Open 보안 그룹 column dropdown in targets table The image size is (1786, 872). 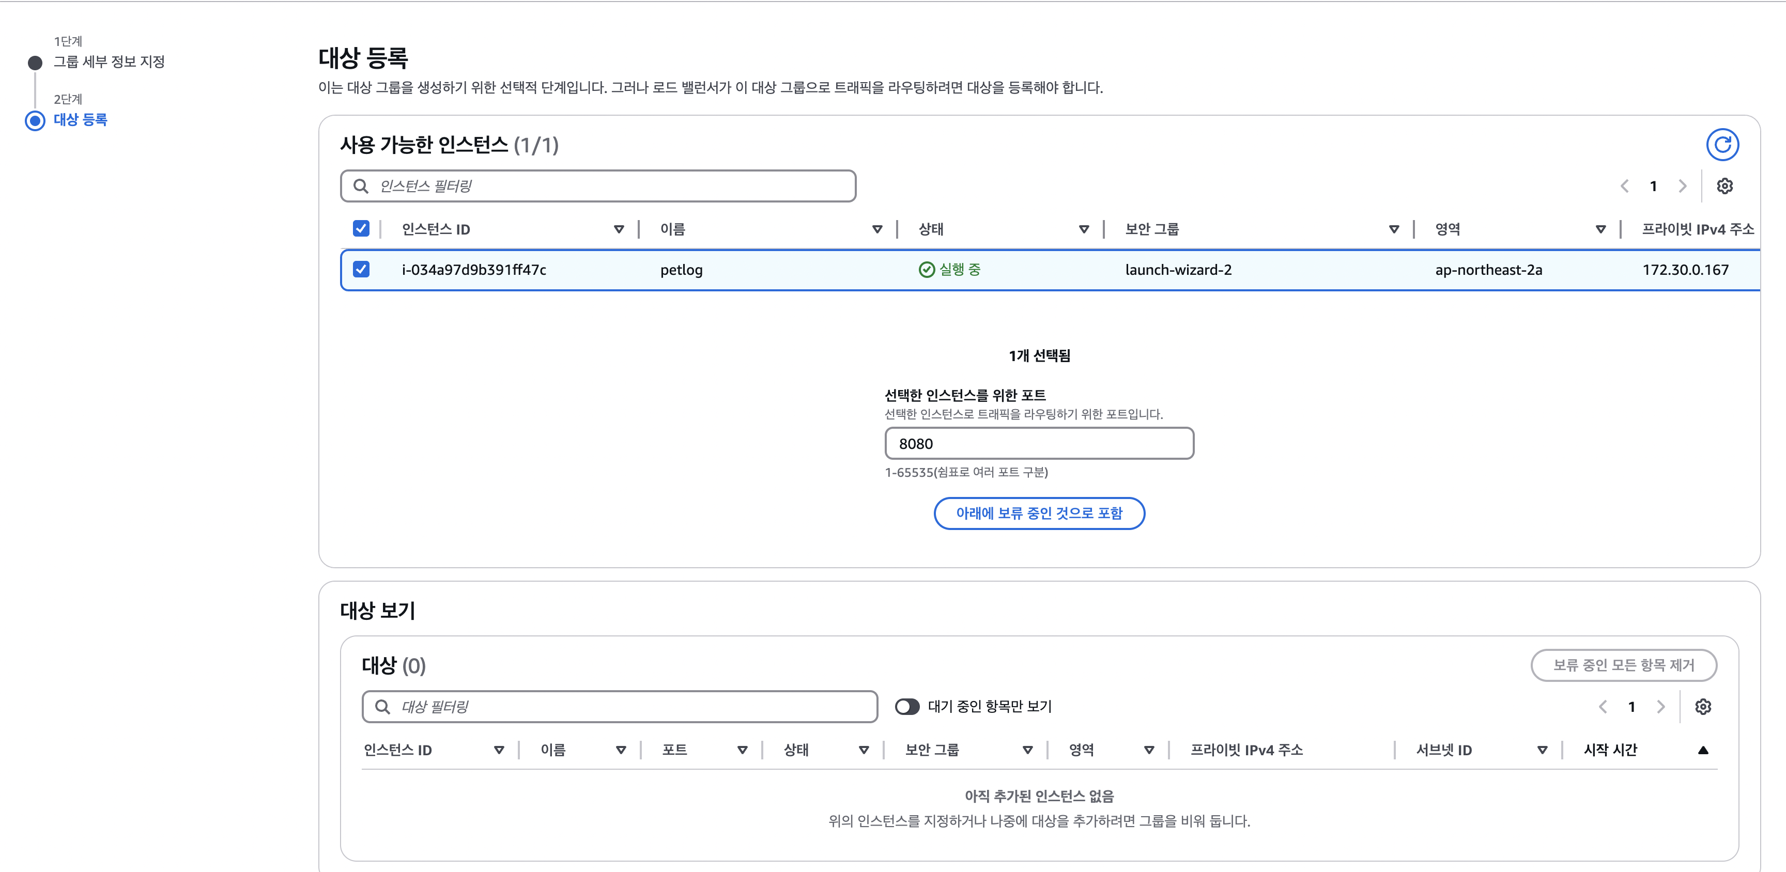click(x=1027, y=750)
